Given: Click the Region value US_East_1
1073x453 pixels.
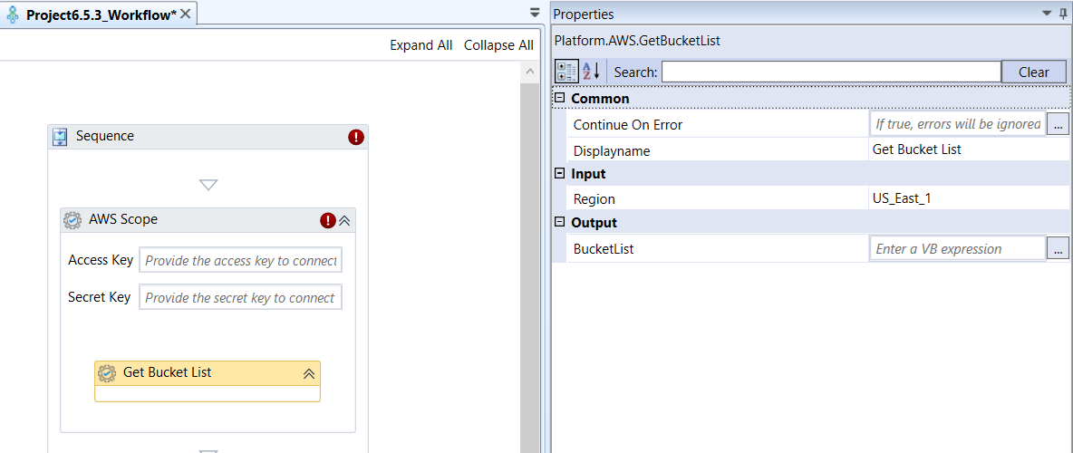Looking at the screenshot, I should [902, 199].
